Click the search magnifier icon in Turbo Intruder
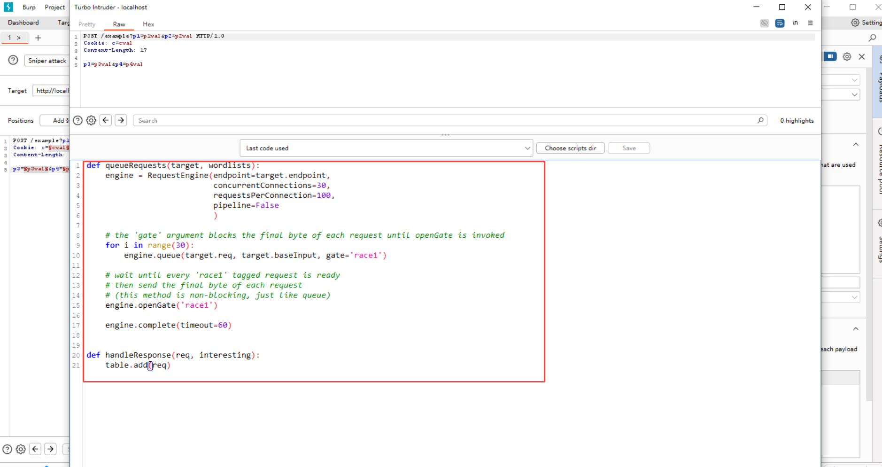The height and width of the screenshot is (467, 882). pos(760,121)
